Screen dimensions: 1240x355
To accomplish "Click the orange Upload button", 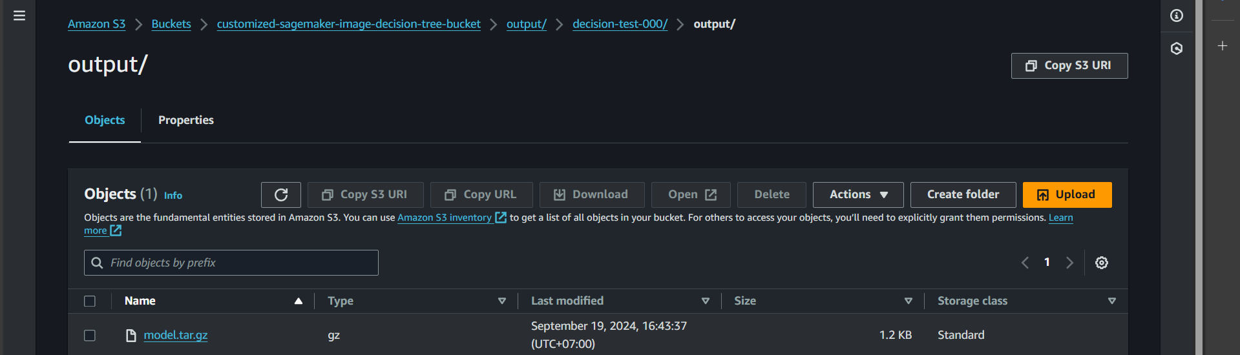I will click(1067, 195).
